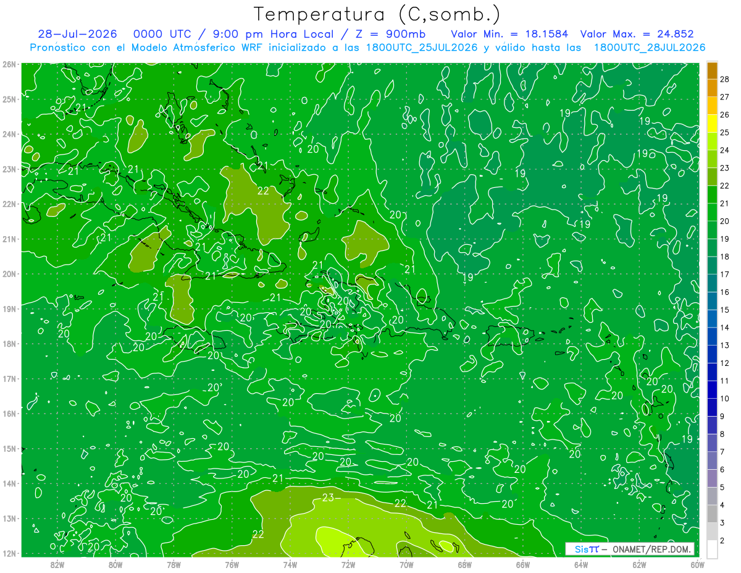The image size is (741, 573).
Task: Click the legend value 28
Action: [x=725, y=79]
